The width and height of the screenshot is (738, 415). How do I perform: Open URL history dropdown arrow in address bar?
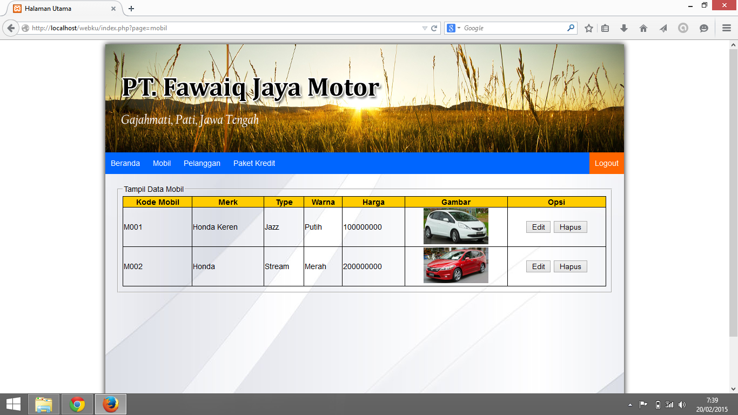click(425, 28)
